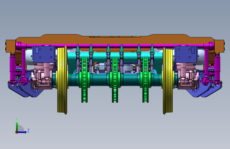Viewport: 230px width, 149px height.
Task: Select the right green brake disc
Action: [x=145, y=80]
